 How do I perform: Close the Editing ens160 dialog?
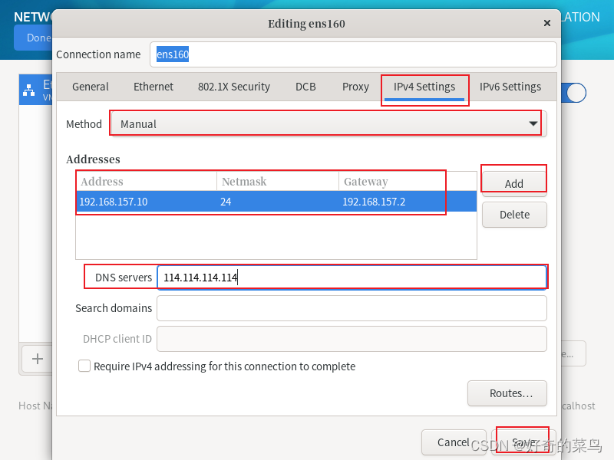click(x=547, y=24)
